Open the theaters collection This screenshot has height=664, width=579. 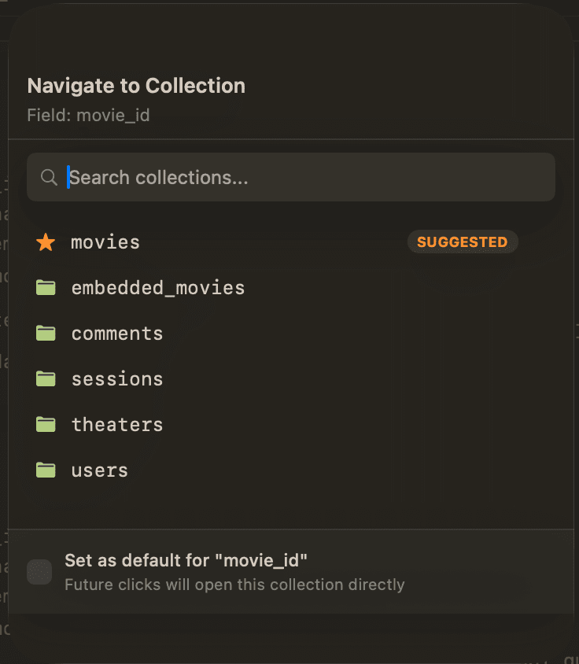[116, 424]
